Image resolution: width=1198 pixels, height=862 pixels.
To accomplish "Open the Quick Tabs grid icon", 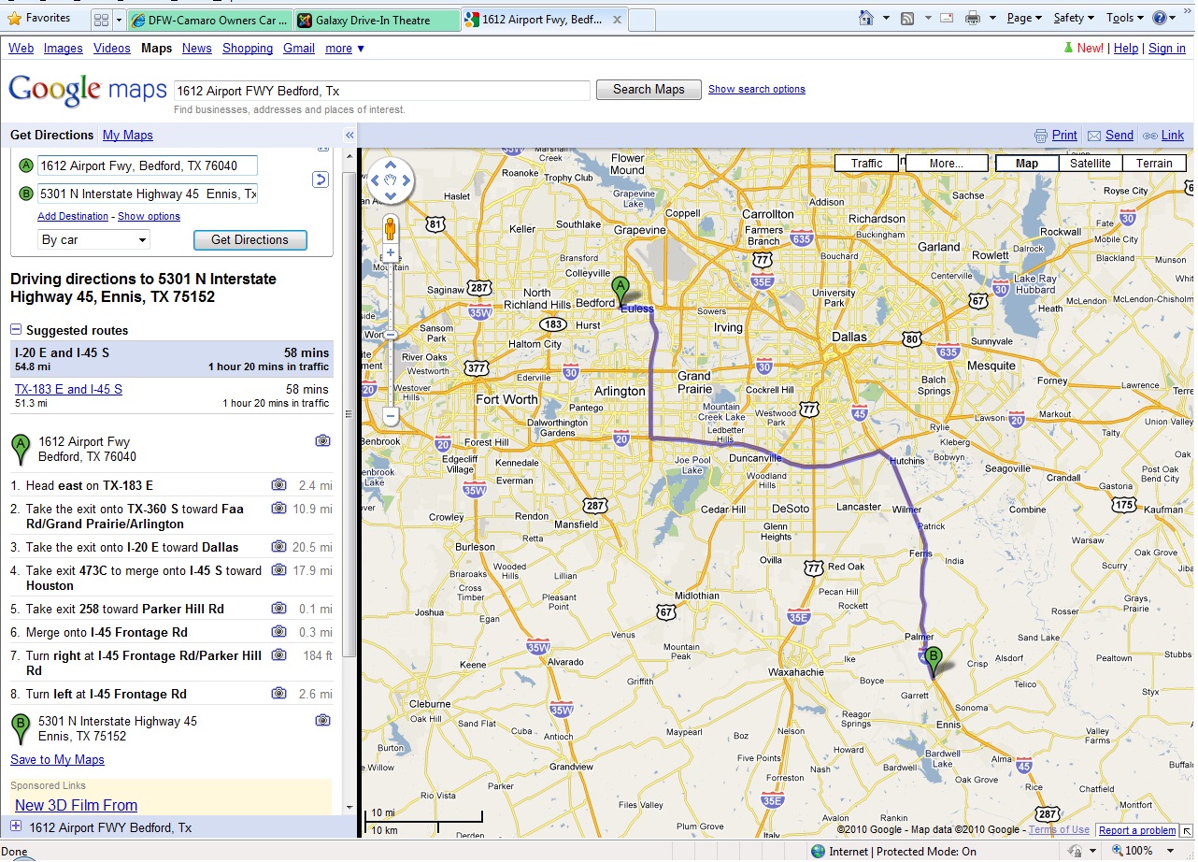I will (x=103, y=20).
